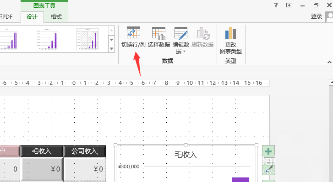Click the ¥300,000 axis label in chart

tap(129, 166)
